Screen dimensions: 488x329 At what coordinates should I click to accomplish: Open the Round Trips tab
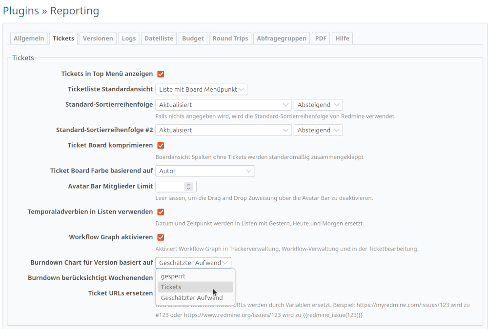230,38
